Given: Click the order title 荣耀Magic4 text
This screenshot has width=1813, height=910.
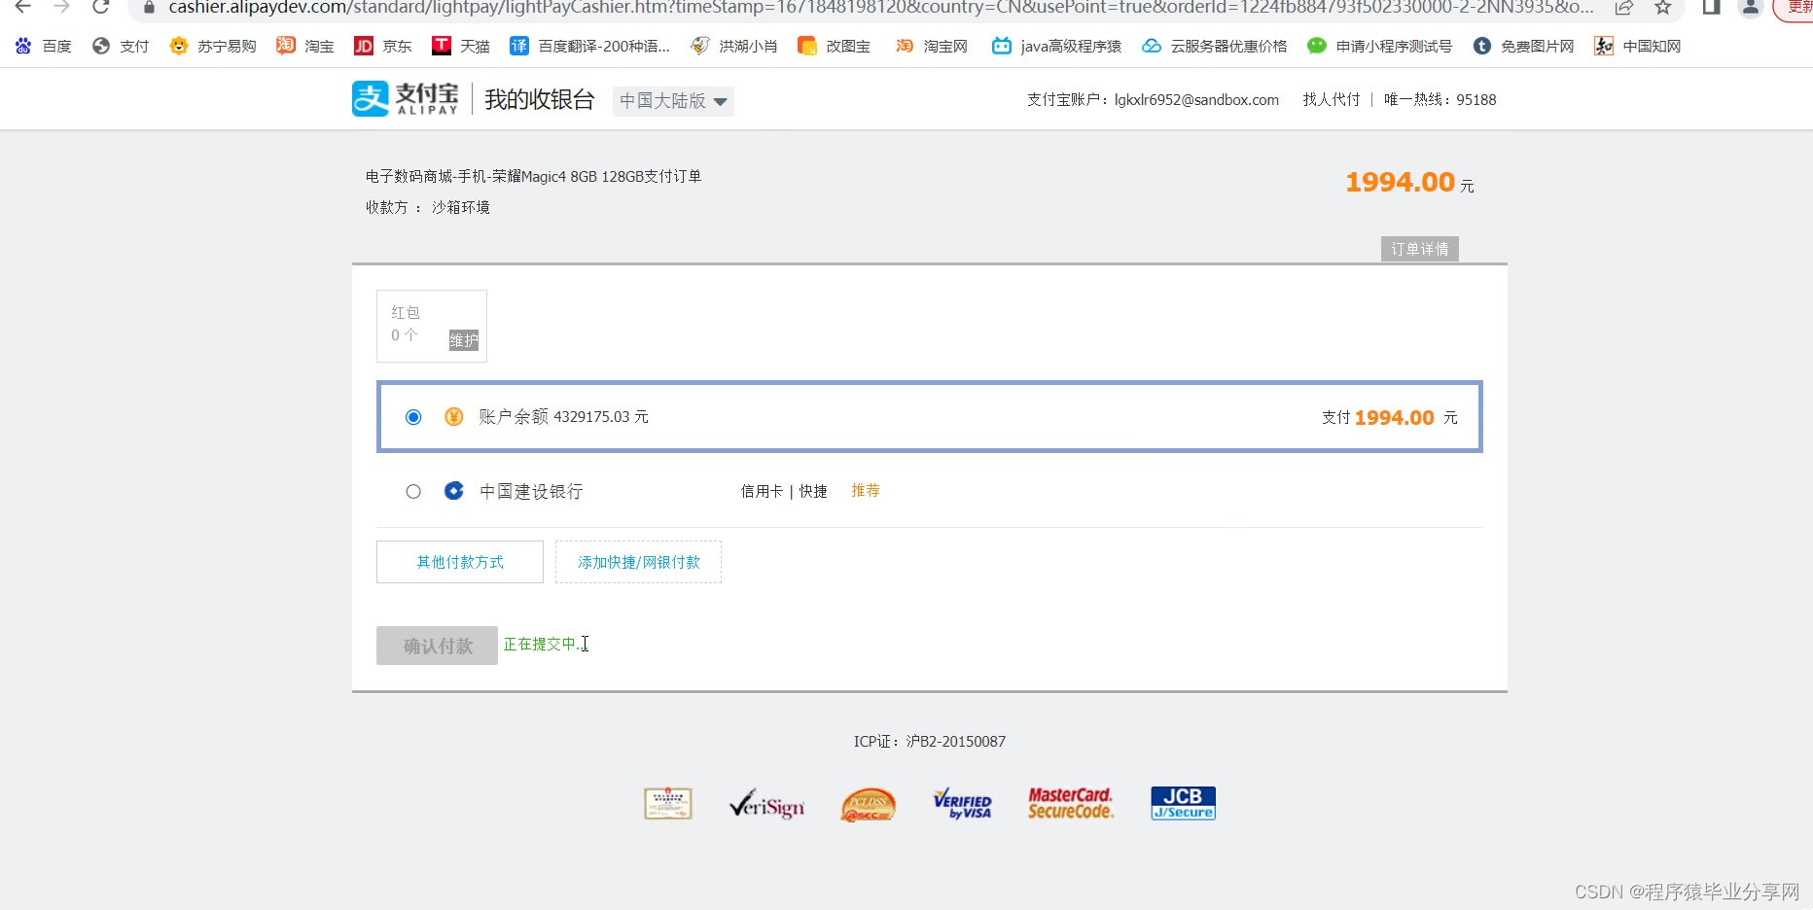Looking at the screenshot, I should point(533,176).
